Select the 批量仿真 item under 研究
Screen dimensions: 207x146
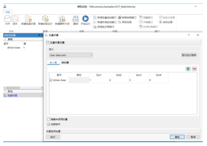coord(12,95)
